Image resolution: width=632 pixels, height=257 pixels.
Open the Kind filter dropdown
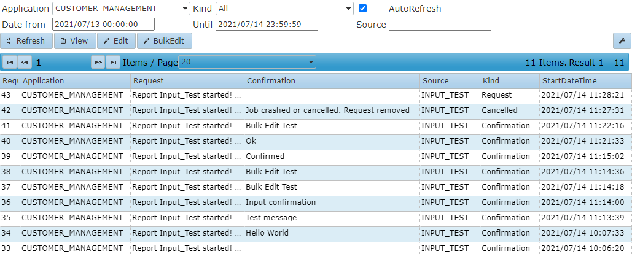tap(284, 9)
